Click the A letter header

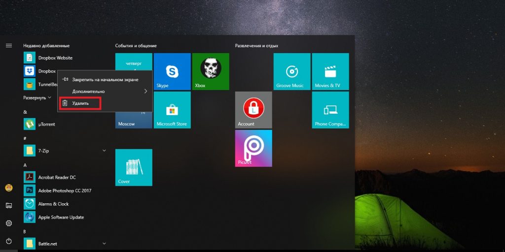pyautogui.click(x=25, y=165)
